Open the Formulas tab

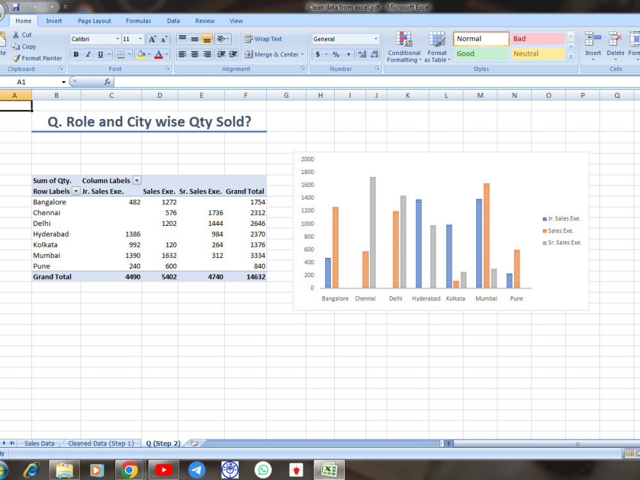tap(138, 21)
